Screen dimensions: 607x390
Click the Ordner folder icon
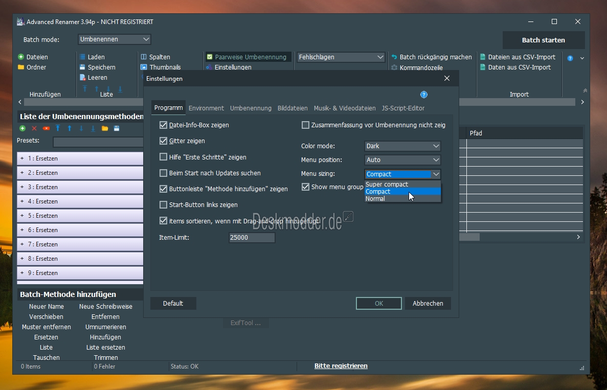click(21, 67)
